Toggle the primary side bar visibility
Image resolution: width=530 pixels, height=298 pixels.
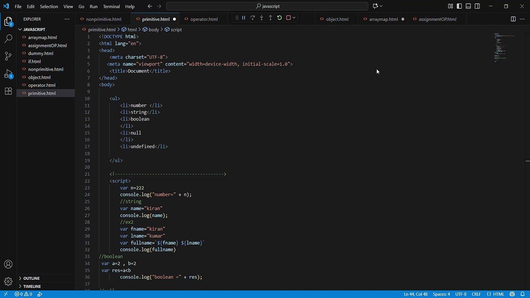[459, 6]
